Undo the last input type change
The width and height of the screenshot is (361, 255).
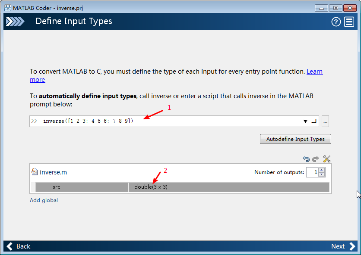(306, 159)
